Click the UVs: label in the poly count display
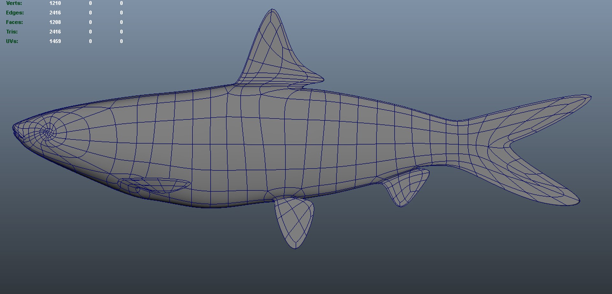612x294 pixels. point(12,41)
